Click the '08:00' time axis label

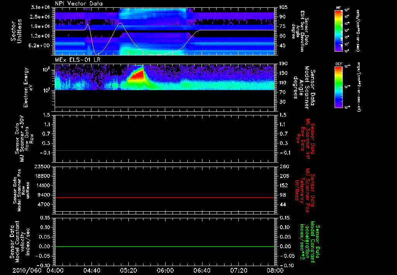[275, 270]
